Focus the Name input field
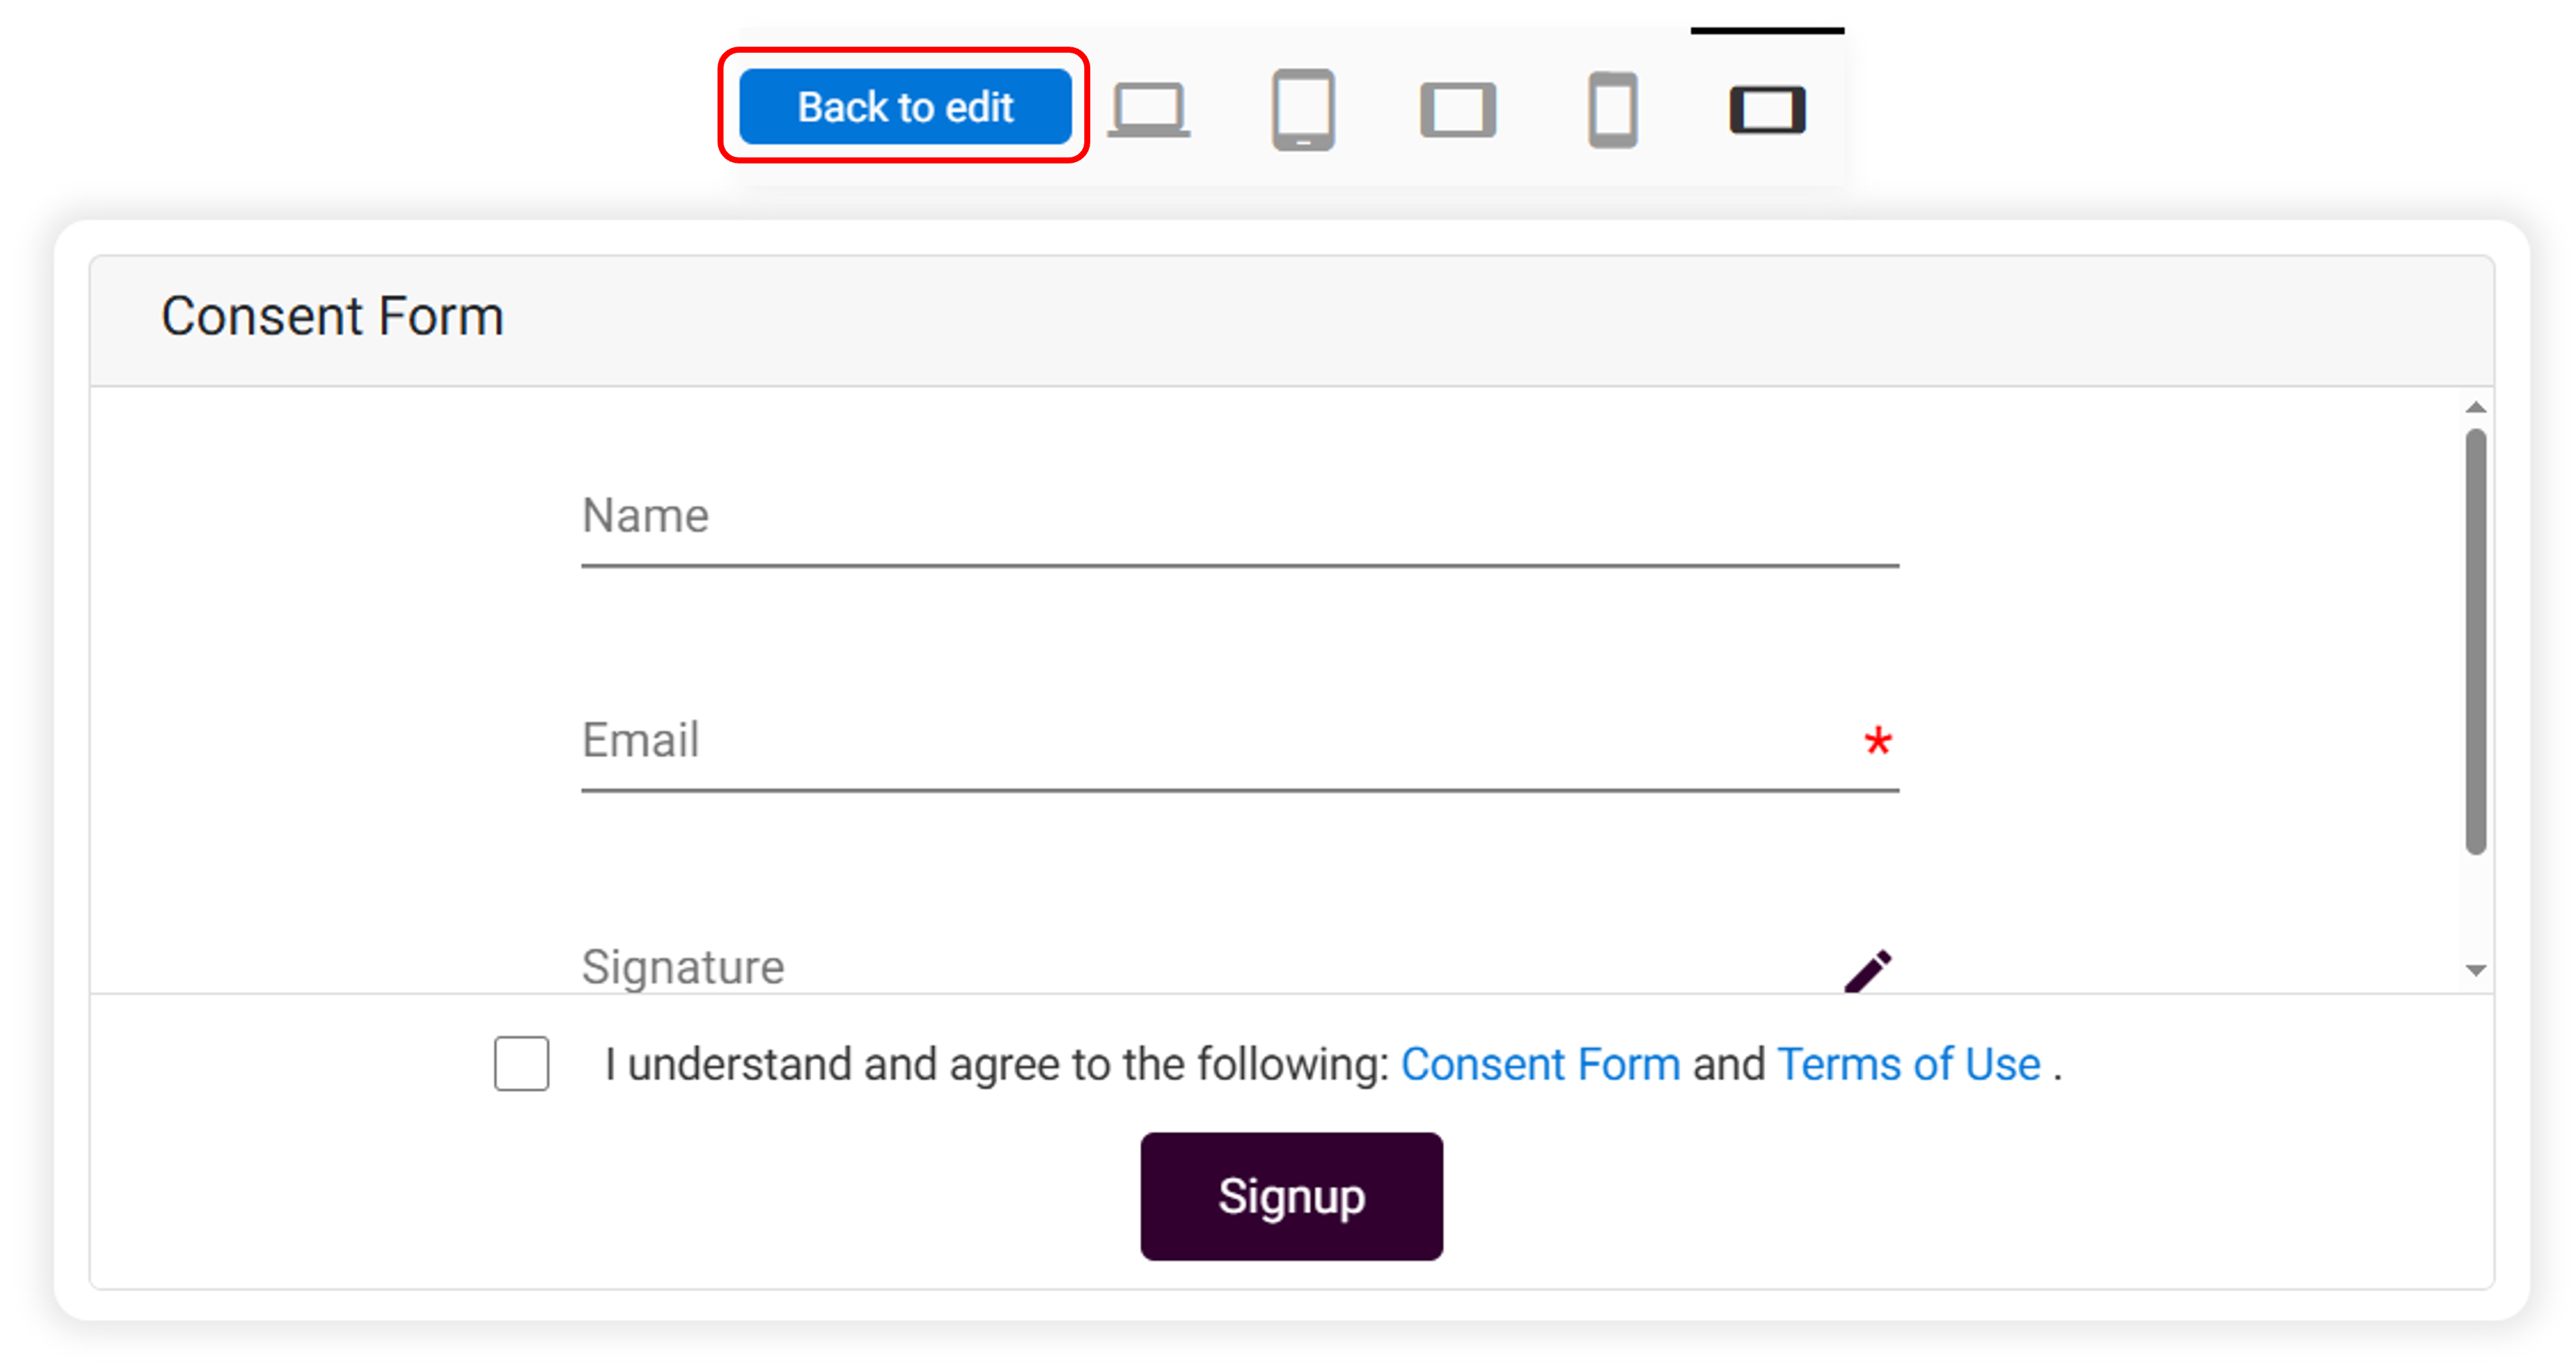 [x=1239, y=517]
